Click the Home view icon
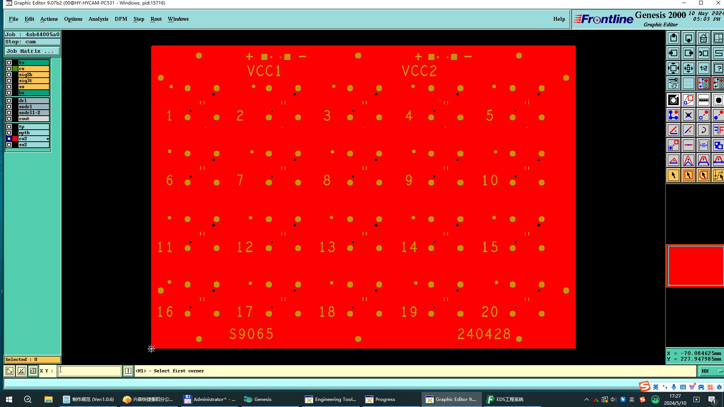 (703, 38)
